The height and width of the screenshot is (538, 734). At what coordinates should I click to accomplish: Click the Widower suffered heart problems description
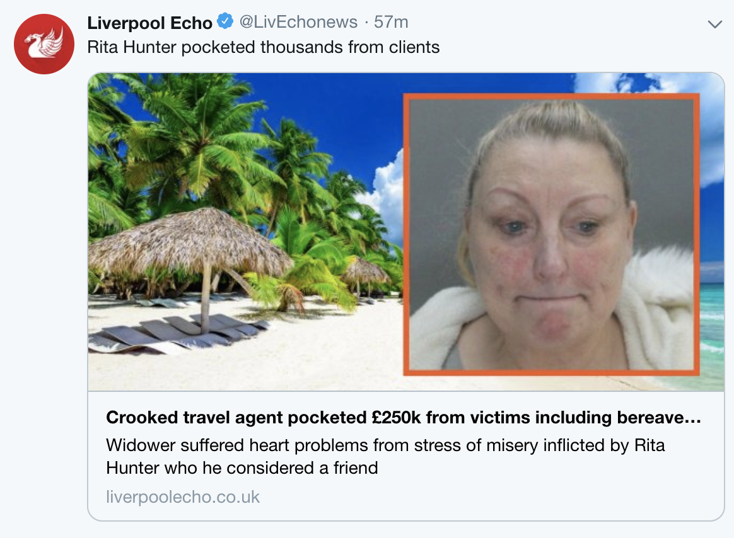385,457
